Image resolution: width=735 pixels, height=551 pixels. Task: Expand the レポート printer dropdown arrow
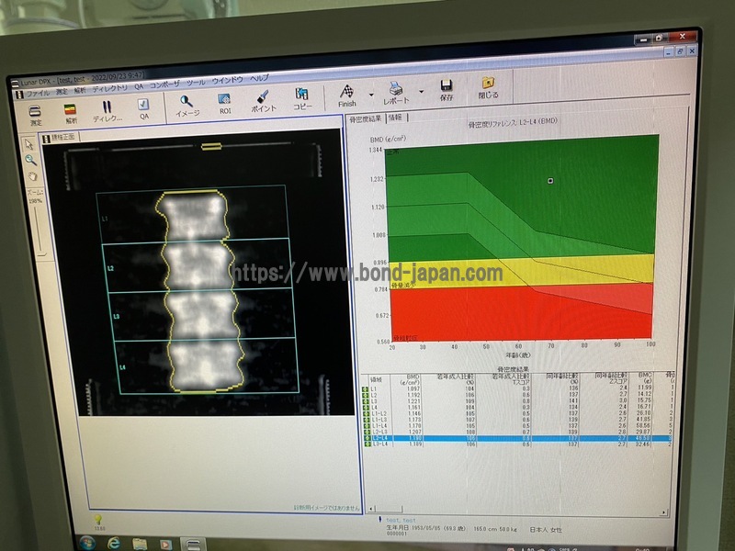[421, 92]
